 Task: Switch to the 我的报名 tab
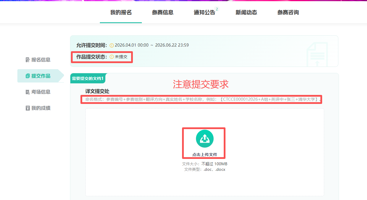click(121, 12)
